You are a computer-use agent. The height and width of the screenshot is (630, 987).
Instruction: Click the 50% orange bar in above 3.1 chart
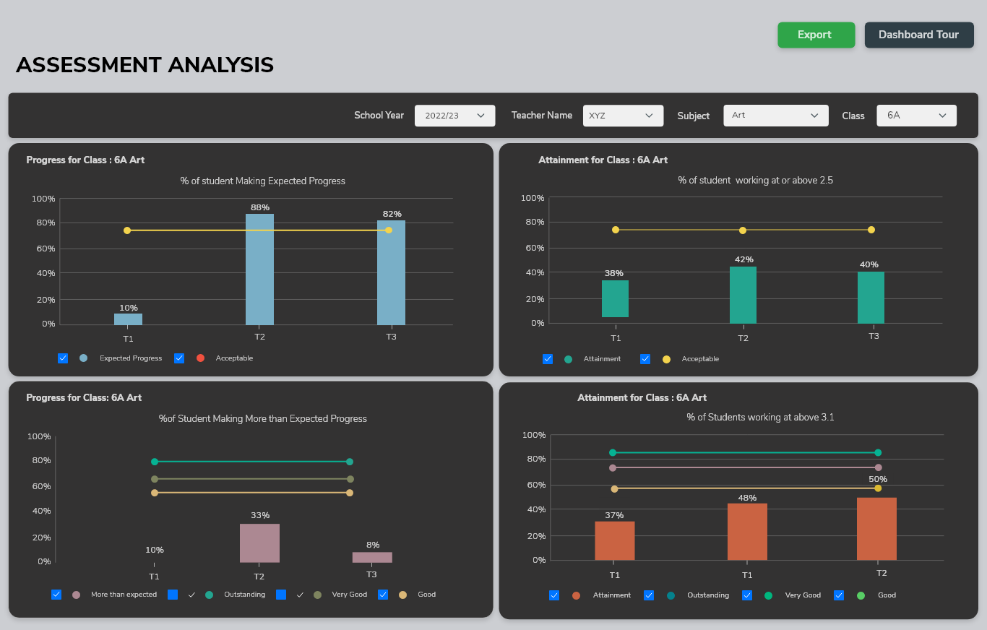click(877, 529)
